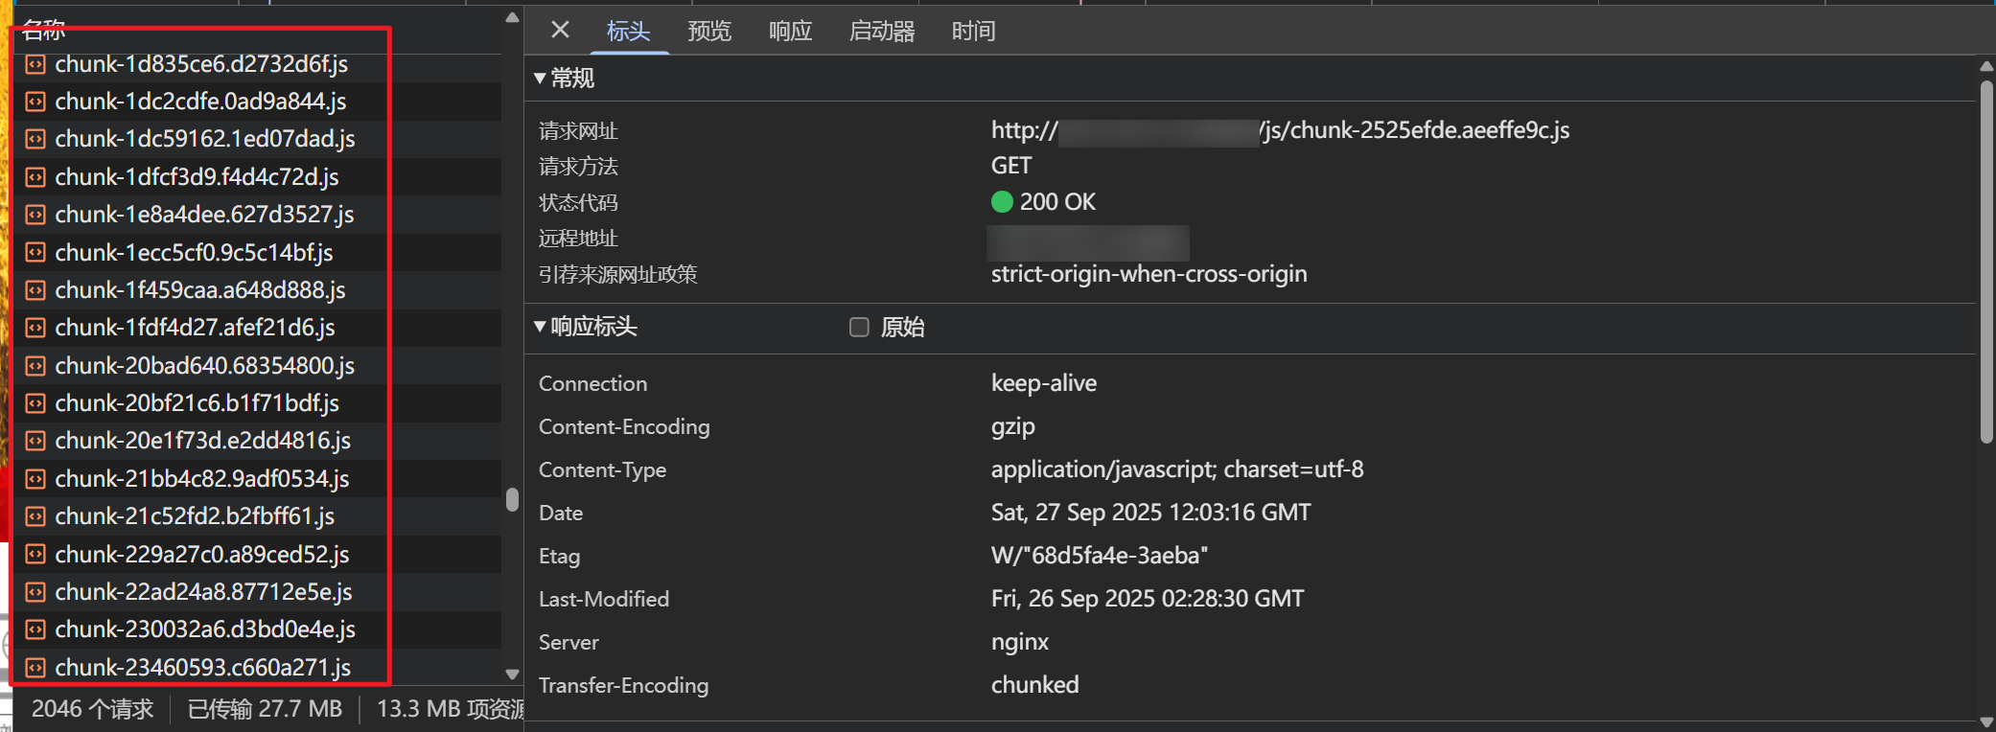This screenshot has height=732, width=1996.
Task: Switch to the 预览 preview tab
Action: [x=708, y=32]
